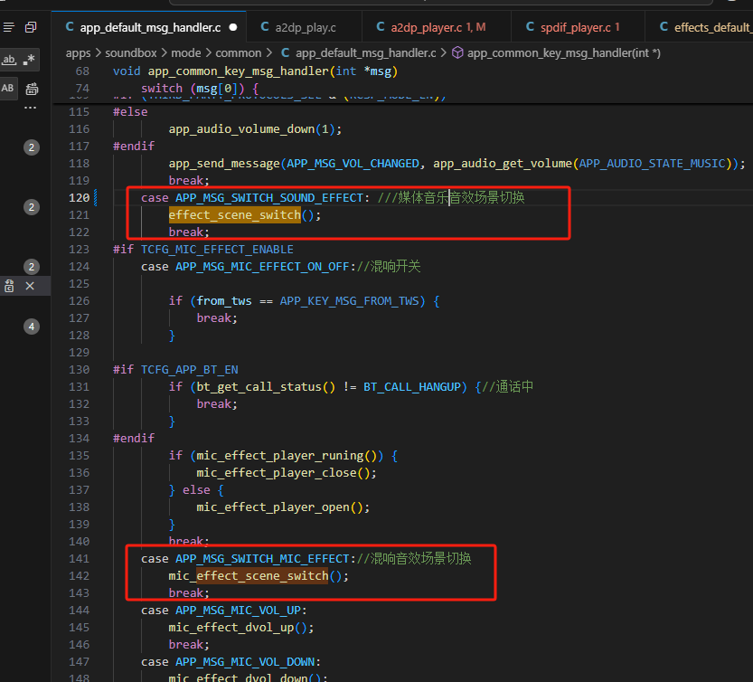Click the Replace All icon
The width and height of the screenshot is (753, 682).
point(32,89)
